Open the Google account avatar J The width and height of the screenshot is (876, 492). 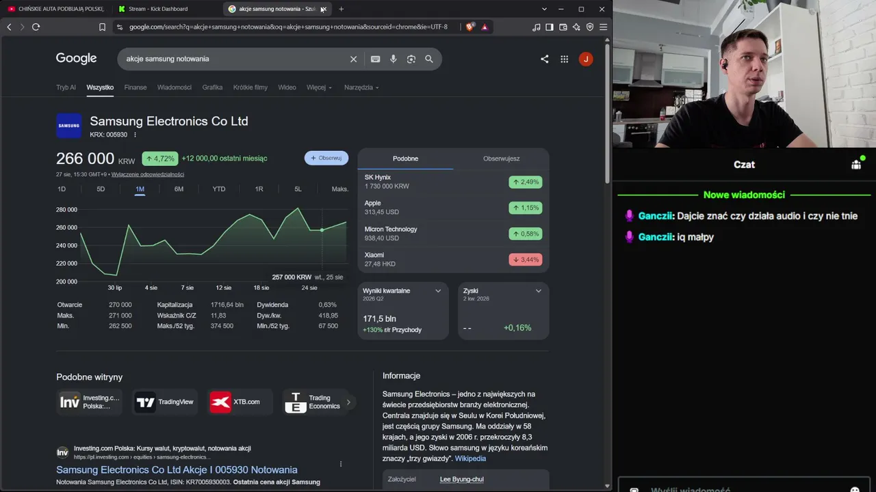586,59
